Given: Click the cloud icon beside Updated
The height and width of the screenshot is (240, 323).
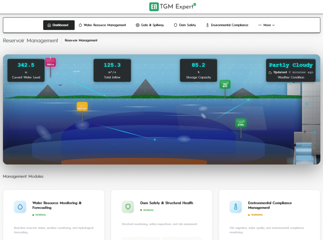Looking at the screenshot, I should pos(270,72).
